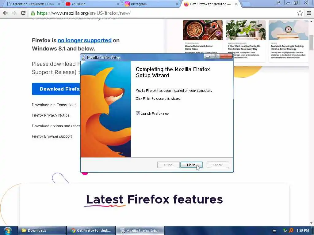Viewport: 314px width, 235px height.
Task: Close the Attention Required tab
Action: click(x=59, y=4)
